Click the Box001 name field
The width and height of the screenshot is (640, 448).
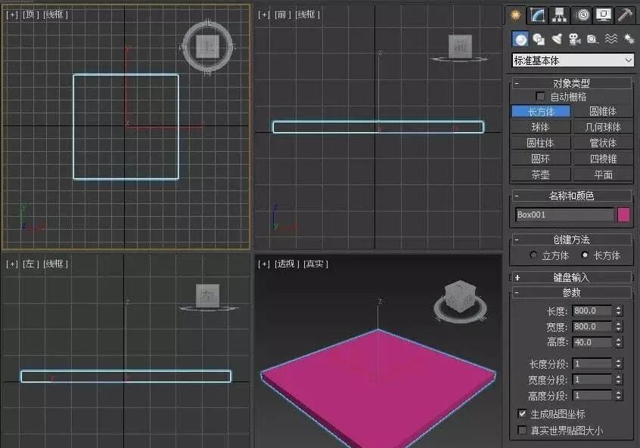coord(564,215)
